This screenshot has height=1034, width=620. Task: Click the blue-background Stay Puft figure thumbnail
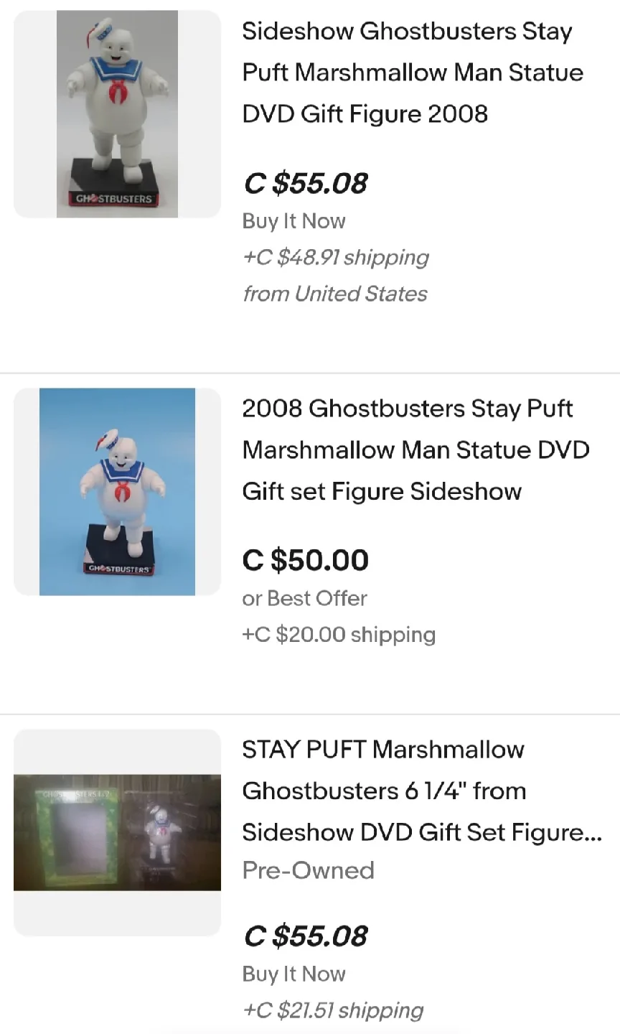pos(116,491)
